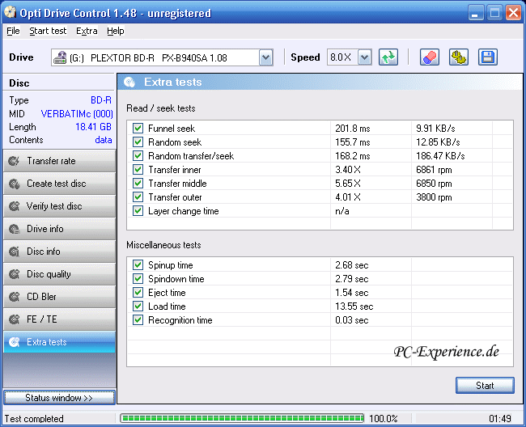Open the Speed dropdown list
526x427 pixels.
(364, 57)
